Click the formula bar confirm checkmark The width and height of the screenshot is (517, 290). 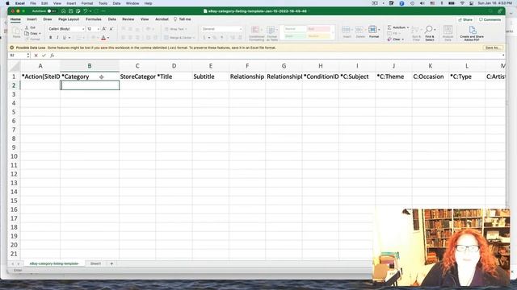44,56
